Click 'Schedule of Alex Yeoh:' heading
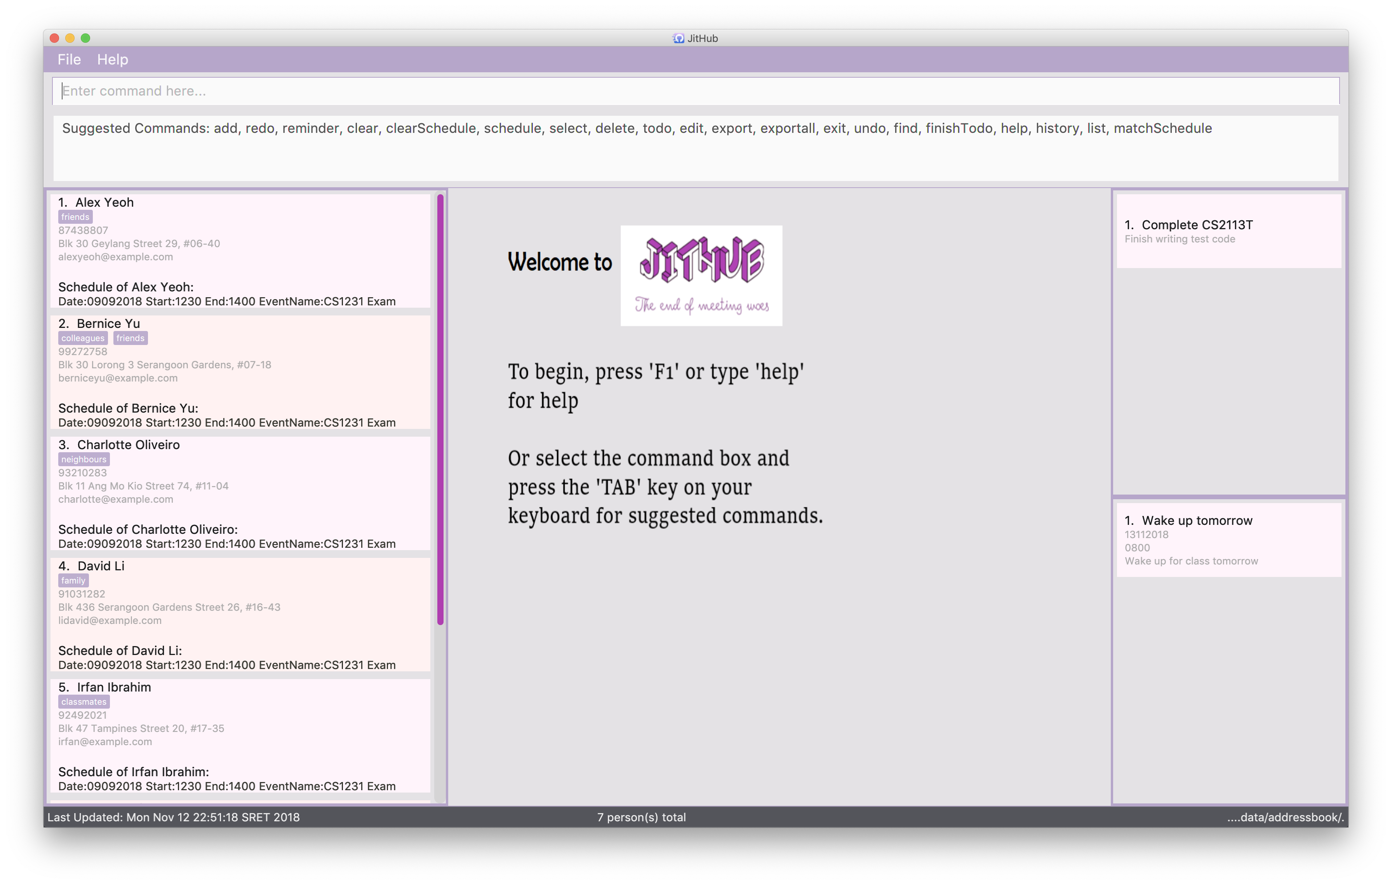Viewport: 1392px width, 885px height. [x=125, y=287]
